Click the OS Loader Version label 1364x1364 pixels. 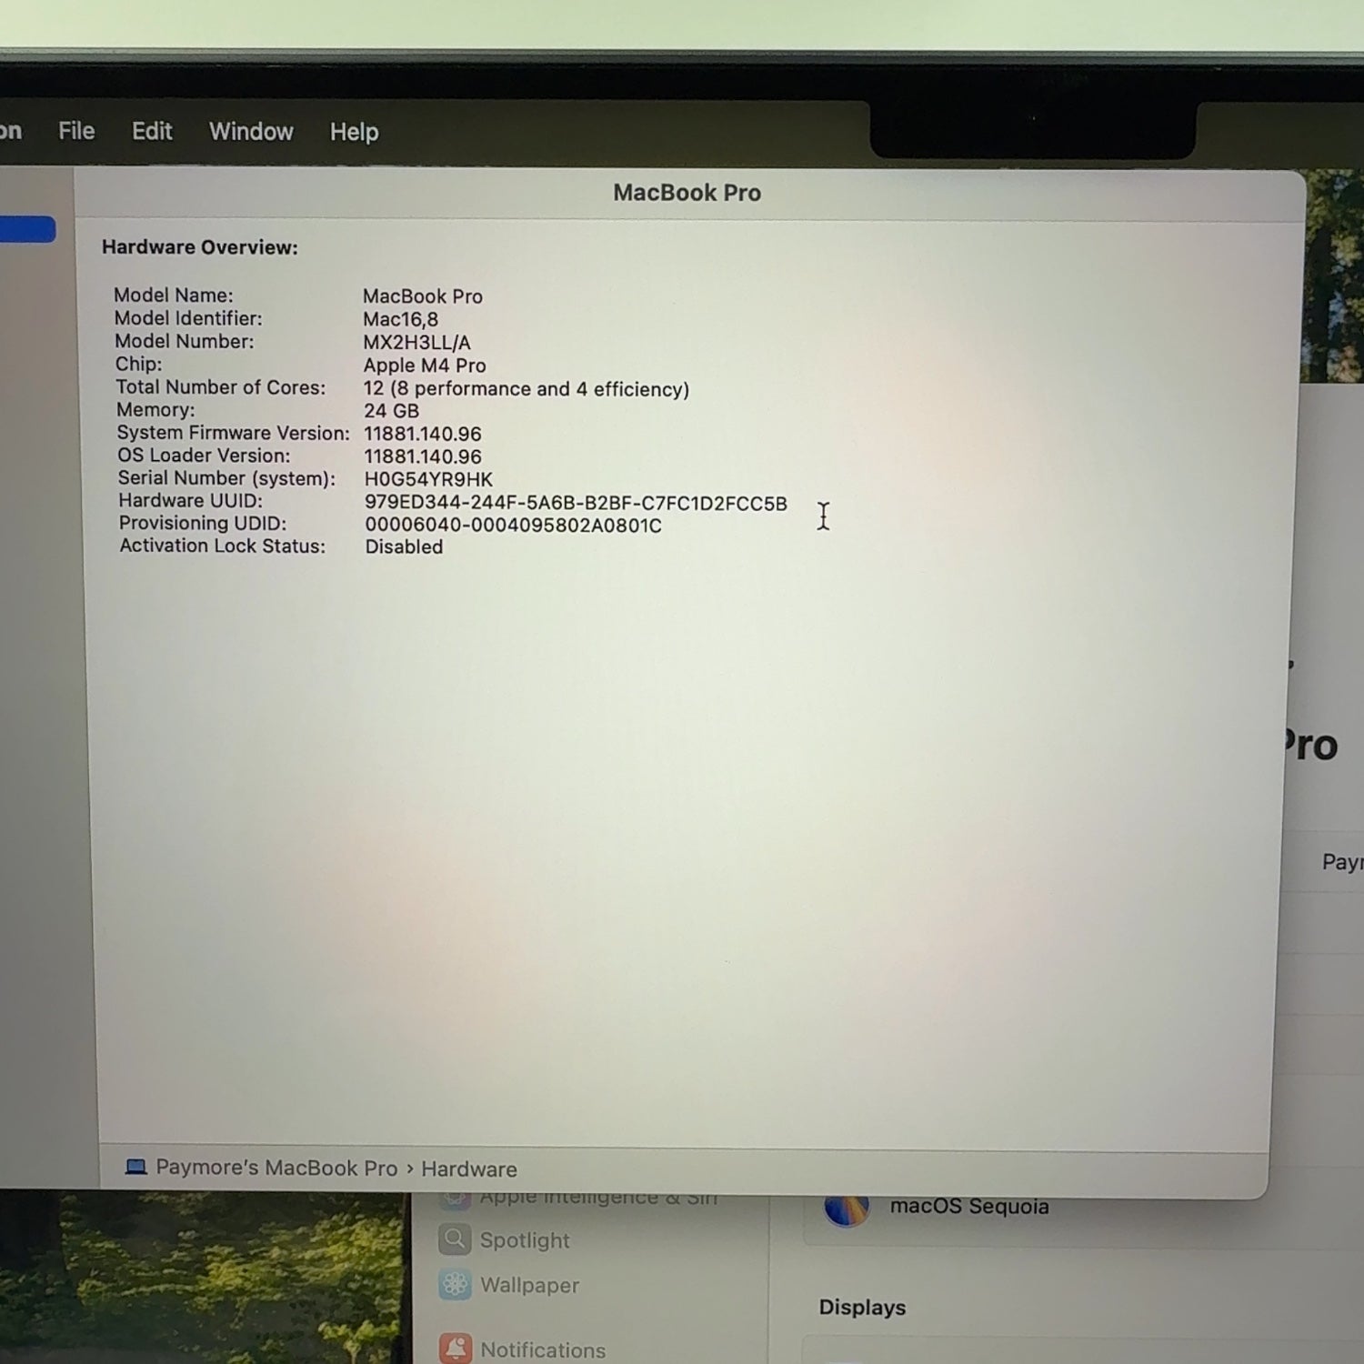(x=204, y=456)
